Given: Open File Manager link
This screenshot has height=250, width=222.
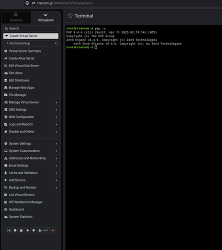Looking at the screenshot, I should point(17,95).
